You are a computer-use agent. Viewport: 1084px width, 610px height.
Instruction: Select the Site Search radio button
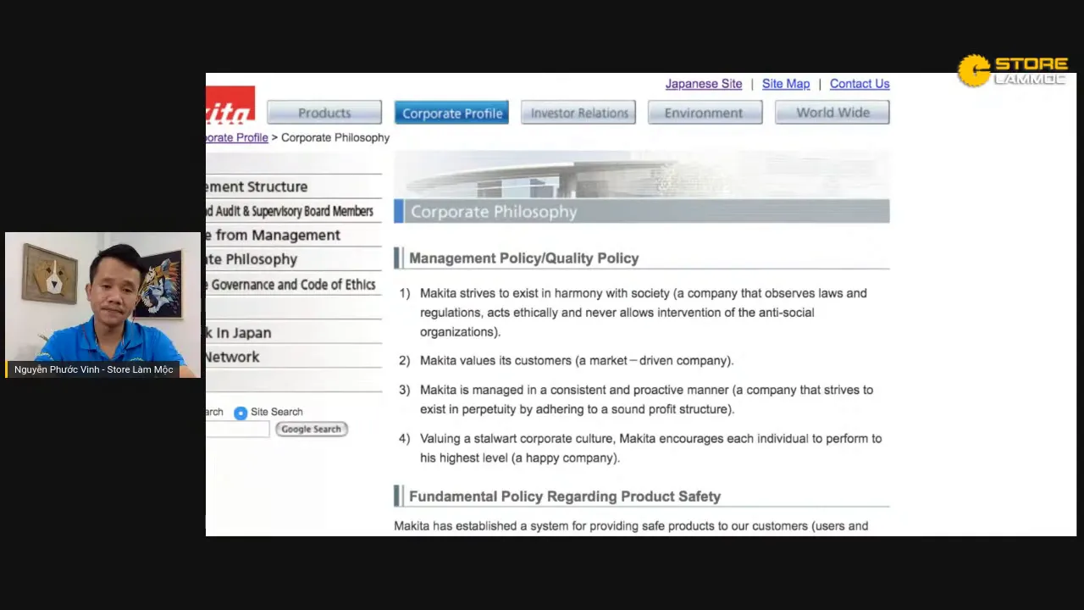[241, 413]
